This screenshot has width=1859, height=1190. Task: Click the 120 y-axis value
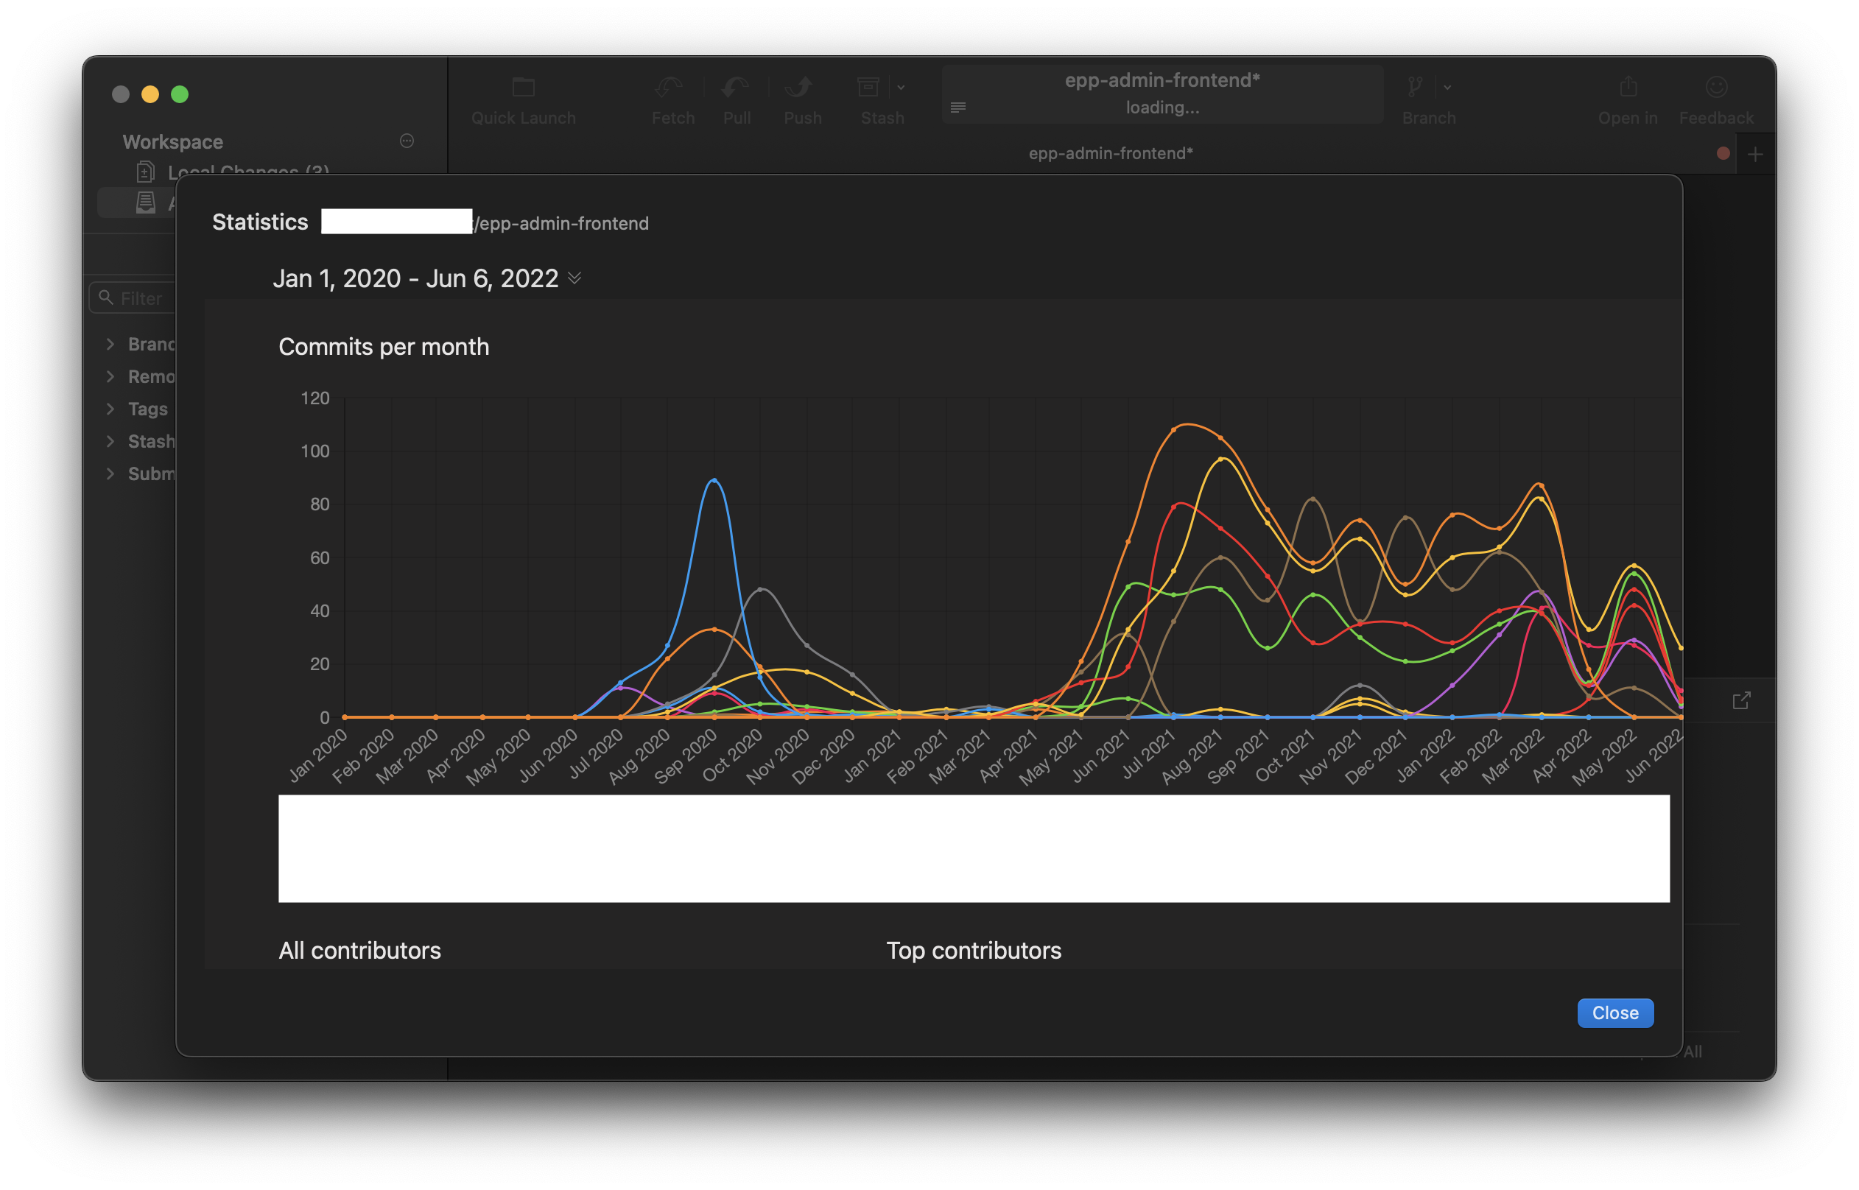[x=314, y=398]
